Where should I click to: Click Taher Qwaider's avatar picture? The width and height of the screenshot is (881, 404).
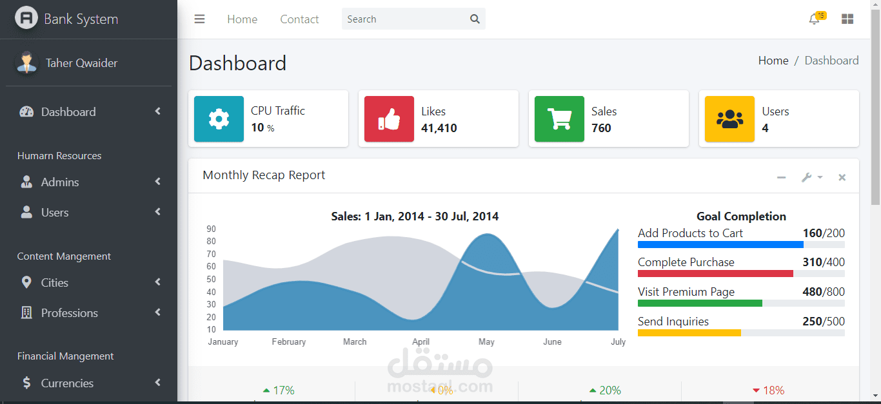tap(26, 63)
